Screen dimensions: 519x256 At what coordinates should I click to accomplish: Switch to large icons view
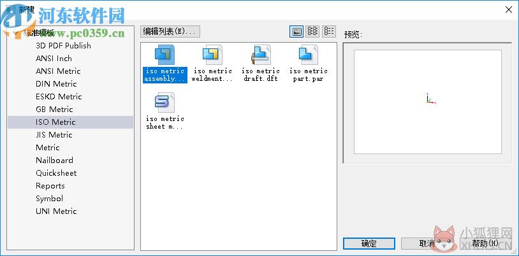coord(296,31)
